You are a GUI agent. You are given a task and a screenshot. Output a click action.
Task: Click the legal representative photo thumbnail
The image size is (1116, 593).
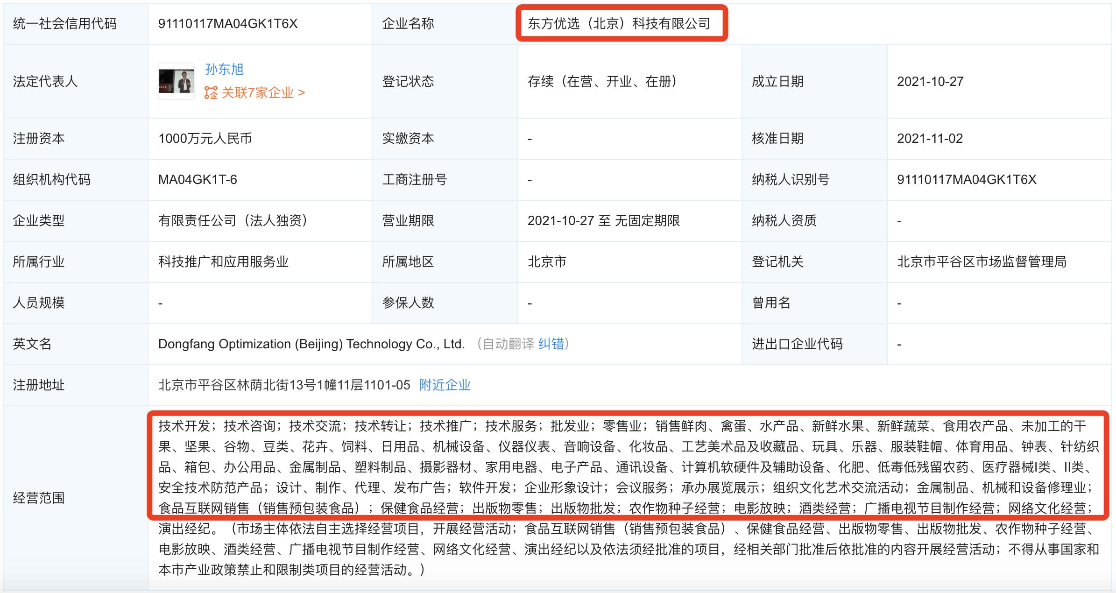pyautogui.click(x=177, y=81)
